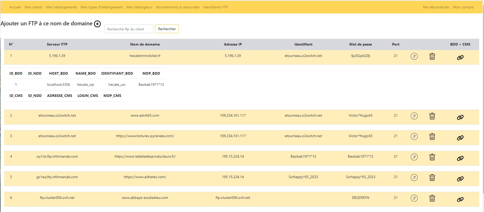Delete the latabledesproducteurs.fr FTP entry
The image size is (484, 212).
432,157
